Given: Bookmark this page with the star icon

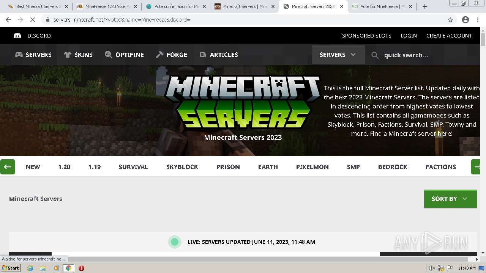Looking at the screenshot, I should tap(450, 20).
